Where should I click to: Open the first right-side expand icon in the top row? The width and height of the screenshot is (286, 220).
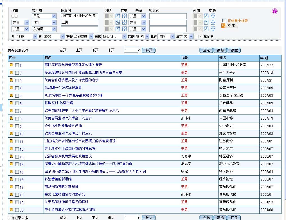click(x=206, y=16)
